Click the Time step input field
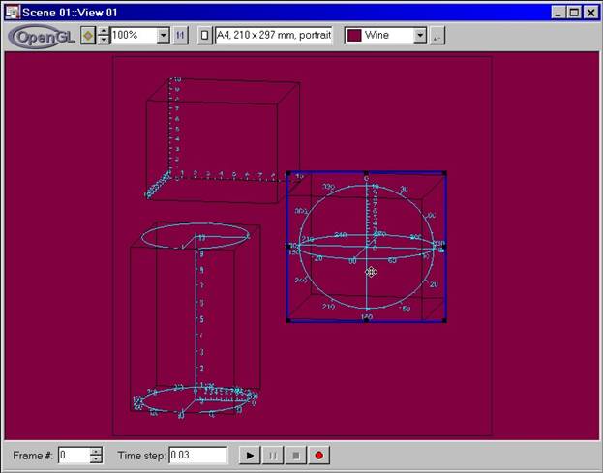603x473 pixels. [197, 455]
